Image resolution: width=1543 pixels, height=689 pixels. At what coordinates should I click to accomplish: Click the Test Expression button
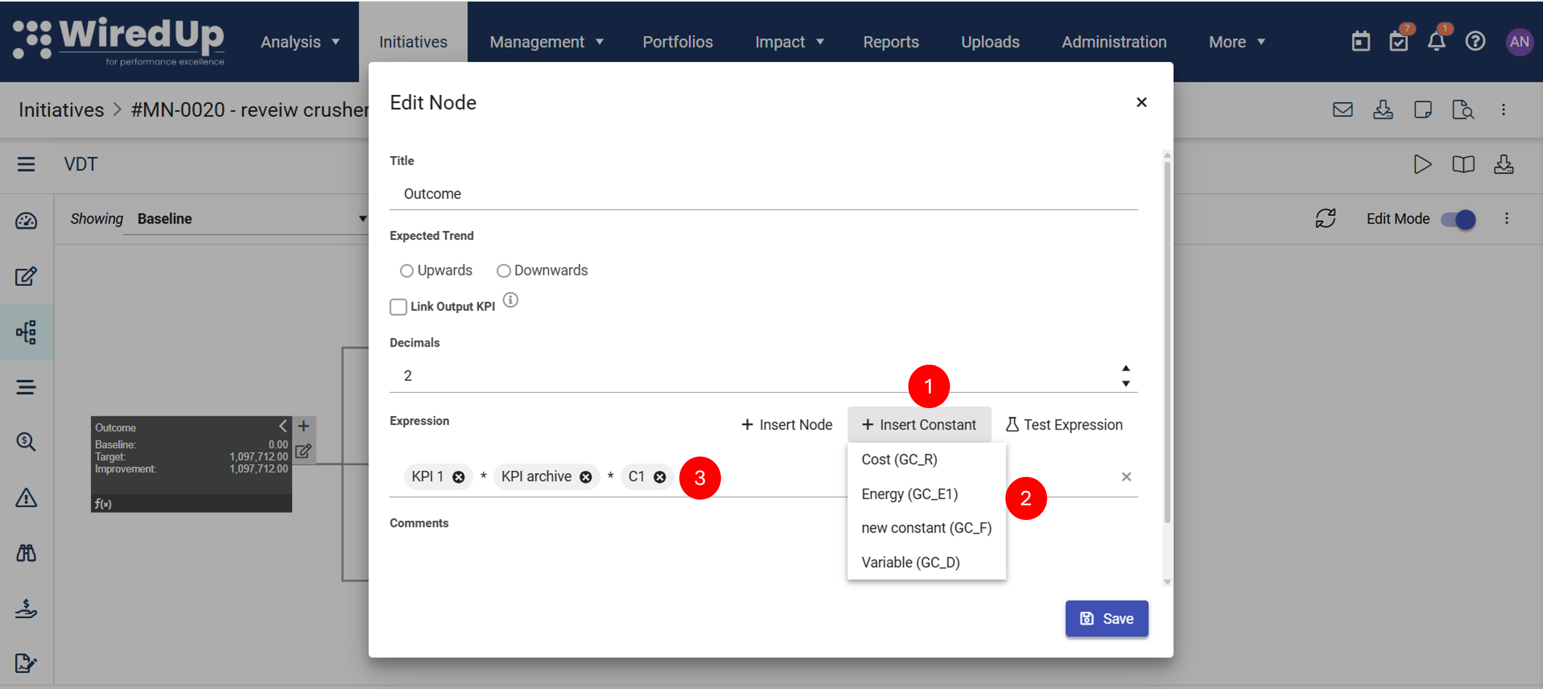coord(1064,425)
